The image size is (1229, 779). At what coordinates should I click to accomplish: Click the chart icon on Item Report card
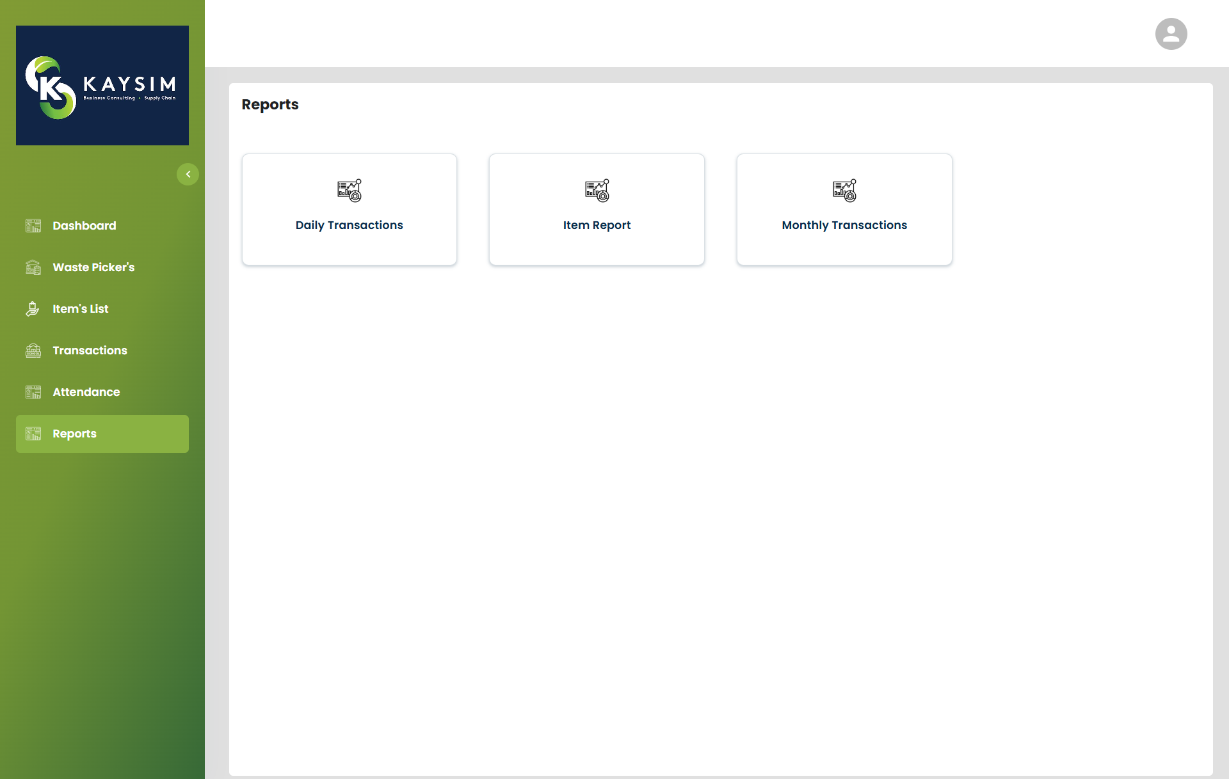pyautogui.click(x=597, y=190)
